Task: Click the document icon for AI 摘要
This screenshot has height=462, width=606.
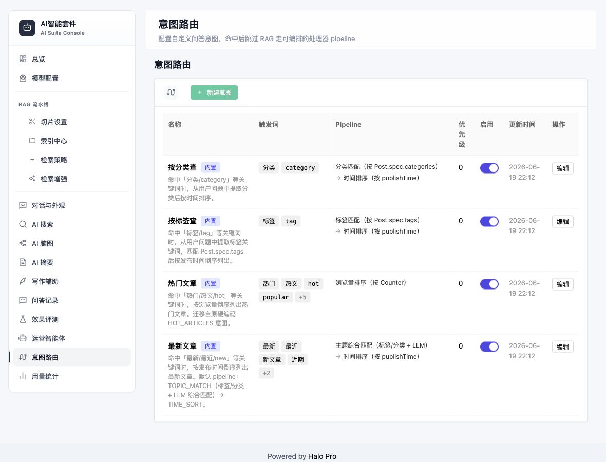Action: 23,262
